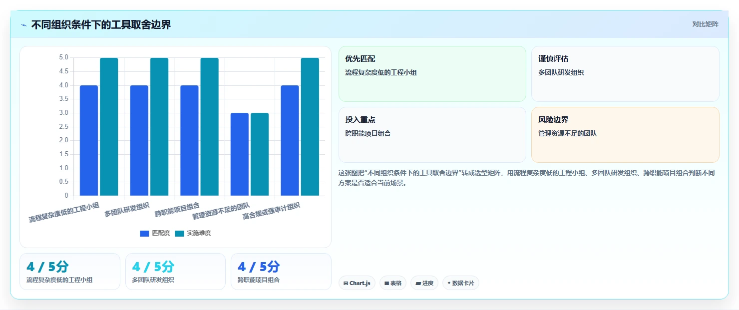The height and width of the screenshot is (310, 739).
Task: Open the 4 / 5分 card for 多团队研发组织
Action: (175, 272)
